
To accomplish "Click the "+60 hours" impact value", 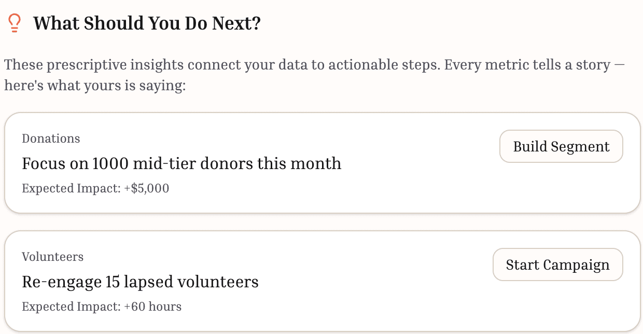I will 152,307.
